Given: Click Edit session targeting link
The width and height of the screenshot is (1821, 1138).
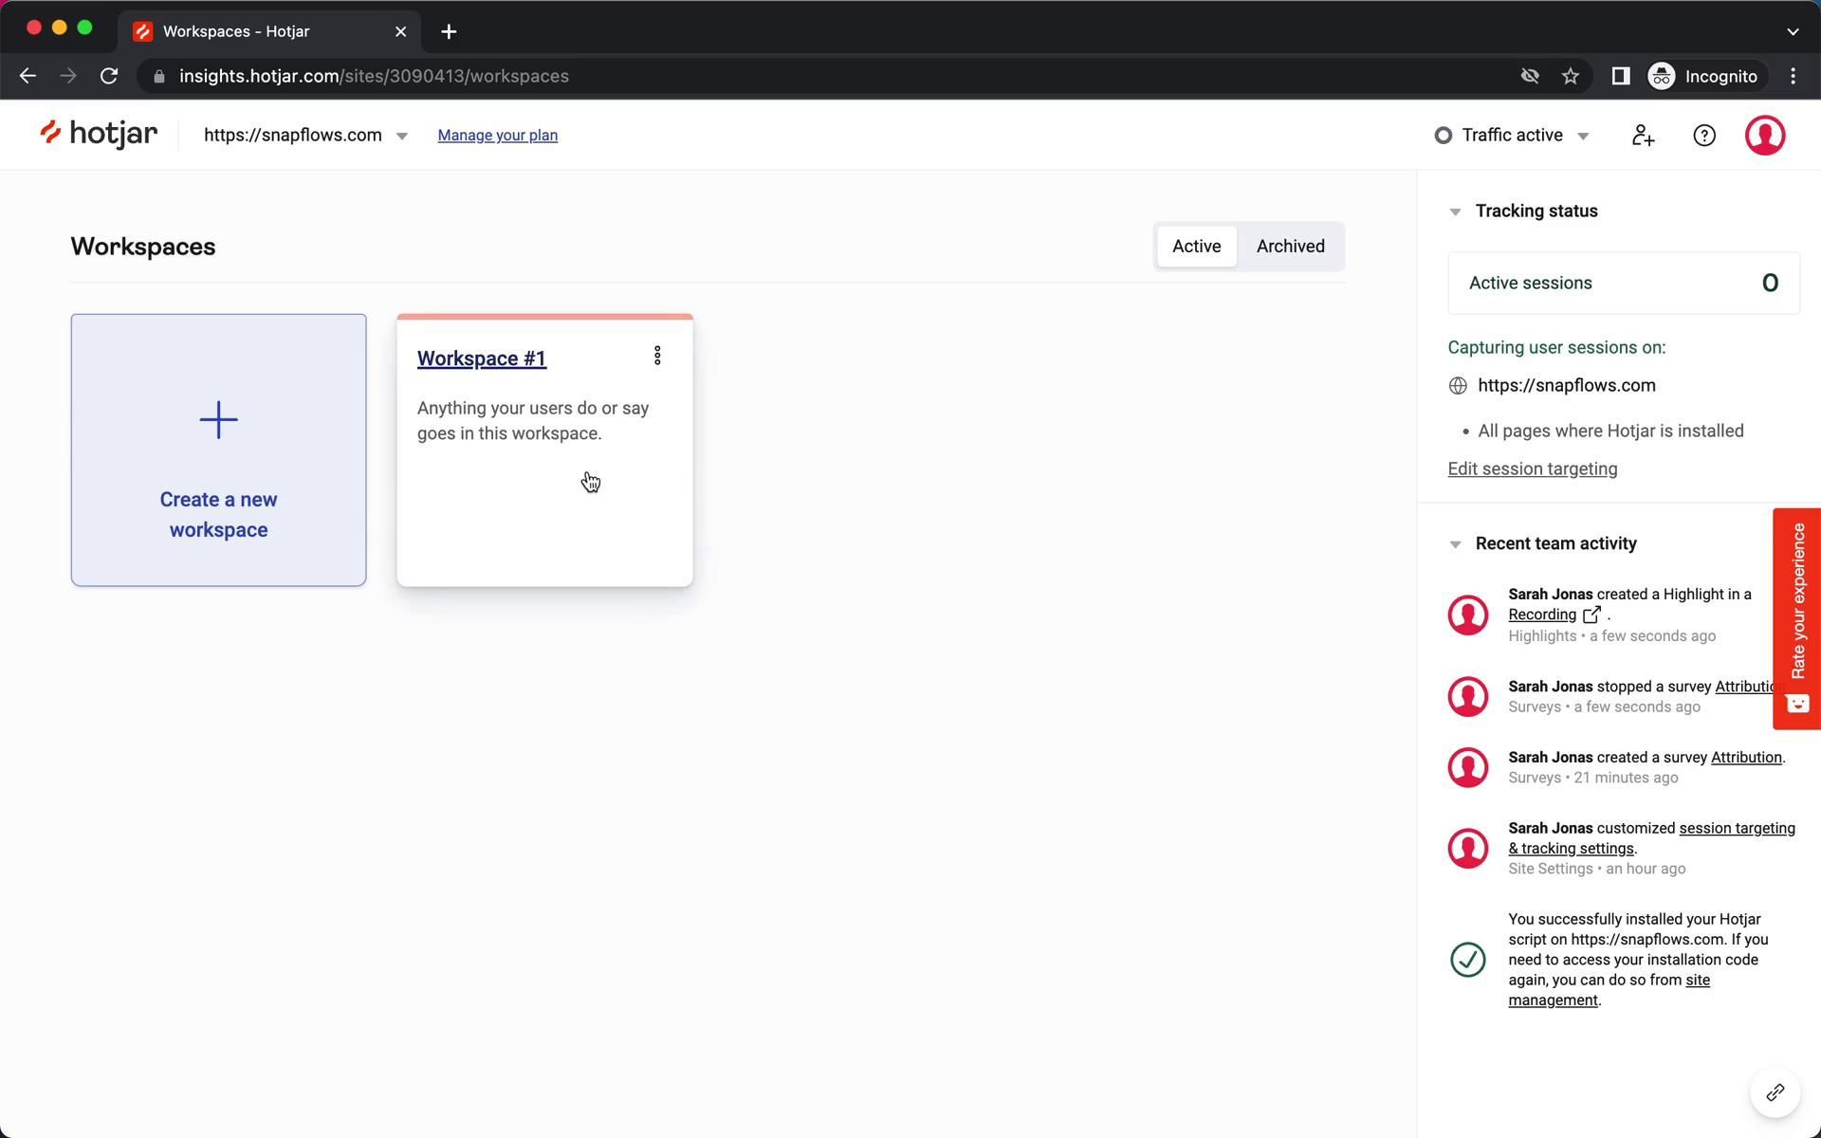Looking at the screenshot, I should [x=1532, y=469].
